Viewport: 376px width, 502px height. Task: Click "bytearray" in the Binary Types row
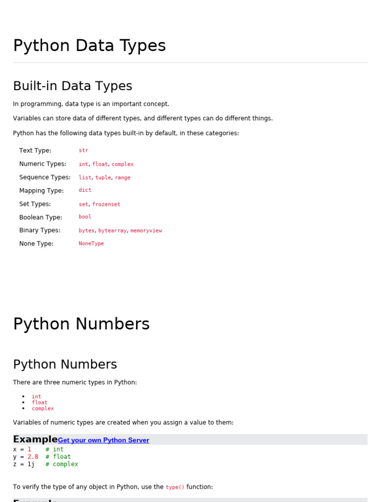click(x=112, y=230)
